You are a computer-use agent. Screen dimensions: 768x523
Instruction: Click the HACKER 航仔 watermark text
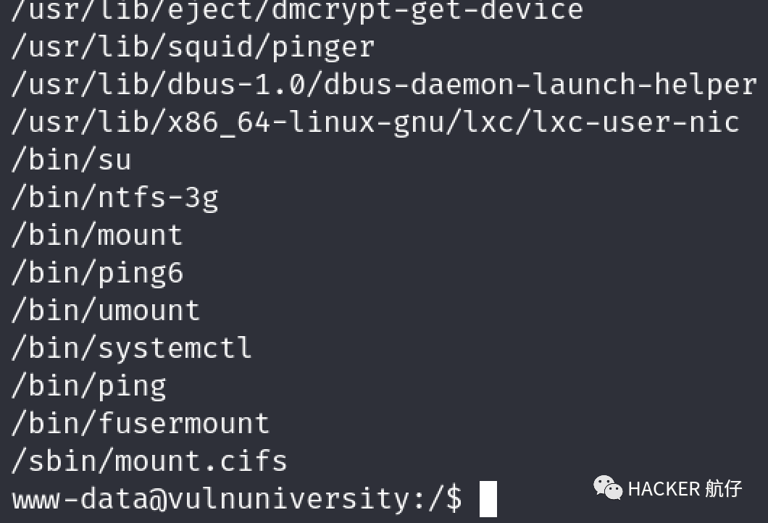pos(685,489)
